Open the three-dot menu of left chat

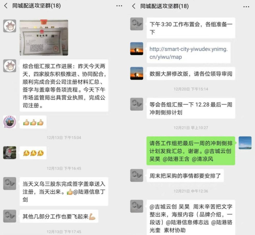pyautogui.click(x=119, y=6)
